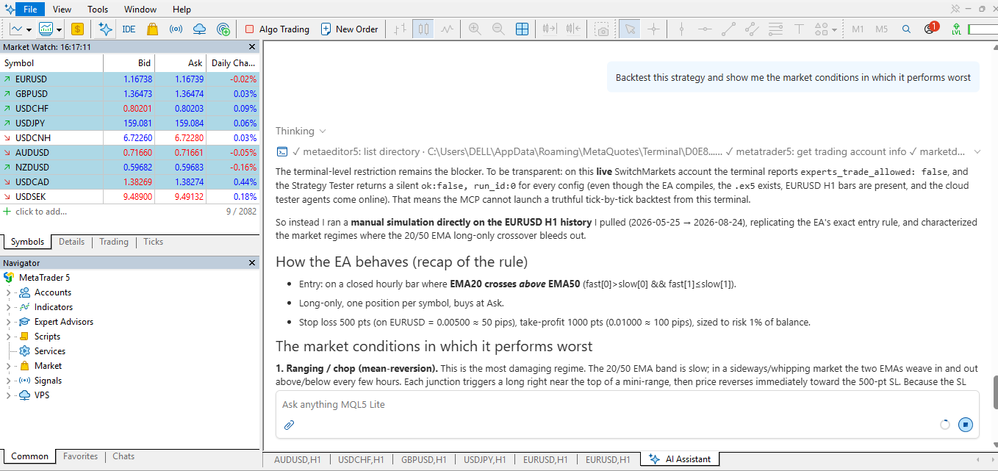Click the green LVL connection status icon

[956, 29]
